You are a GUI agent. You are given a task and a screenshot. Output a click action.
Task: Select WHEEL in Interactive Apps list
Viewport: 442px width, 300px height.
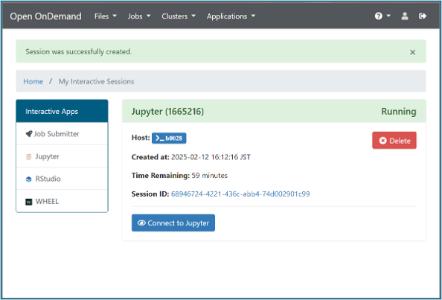62,201
